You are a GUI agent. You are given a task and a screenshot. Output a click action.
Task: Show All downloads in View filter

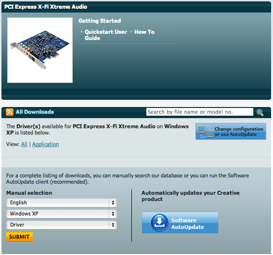(x=24, y=144)
